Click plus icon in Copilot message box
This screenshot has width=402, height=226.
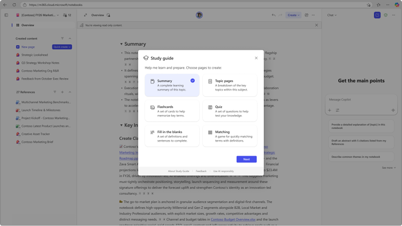(330, 110)
